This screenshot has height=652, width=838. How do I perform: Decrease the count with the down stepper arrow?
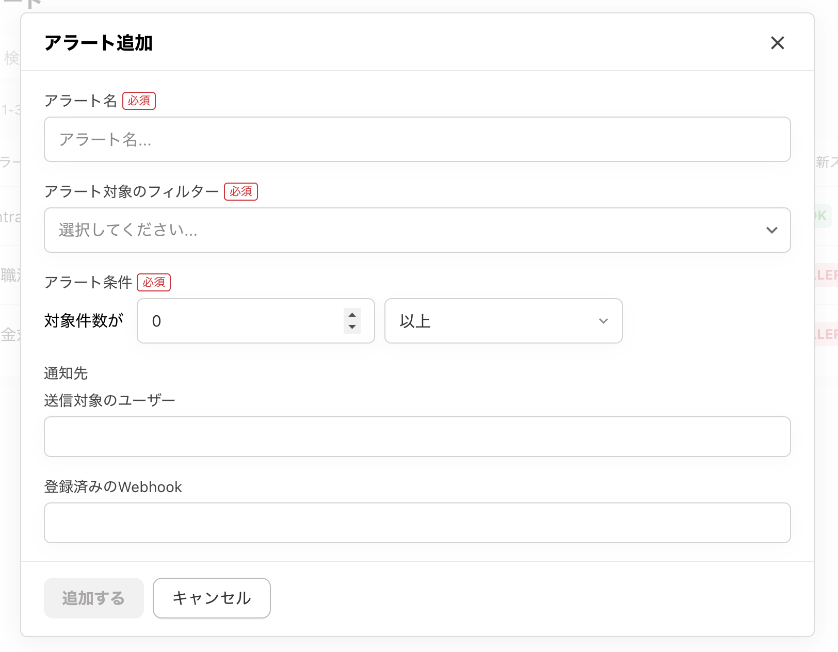tap(352, 327)
